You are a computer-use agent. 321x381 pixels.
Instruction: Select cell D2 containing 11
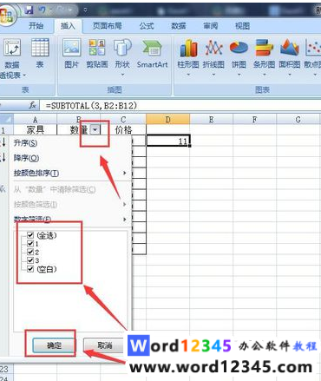click(168, 141)
